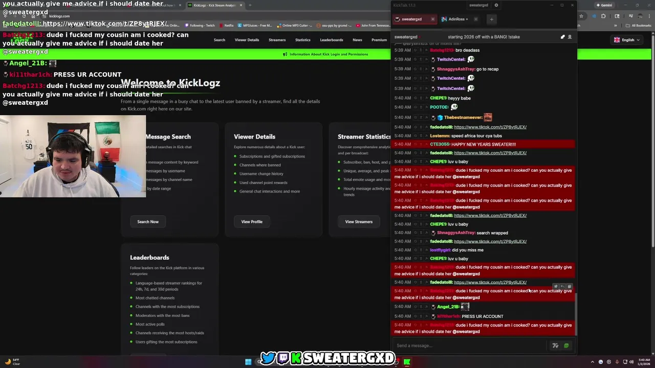Show hidden system tray icons
This screenshot has width=655, height=368.
click(x=593, y=362)
